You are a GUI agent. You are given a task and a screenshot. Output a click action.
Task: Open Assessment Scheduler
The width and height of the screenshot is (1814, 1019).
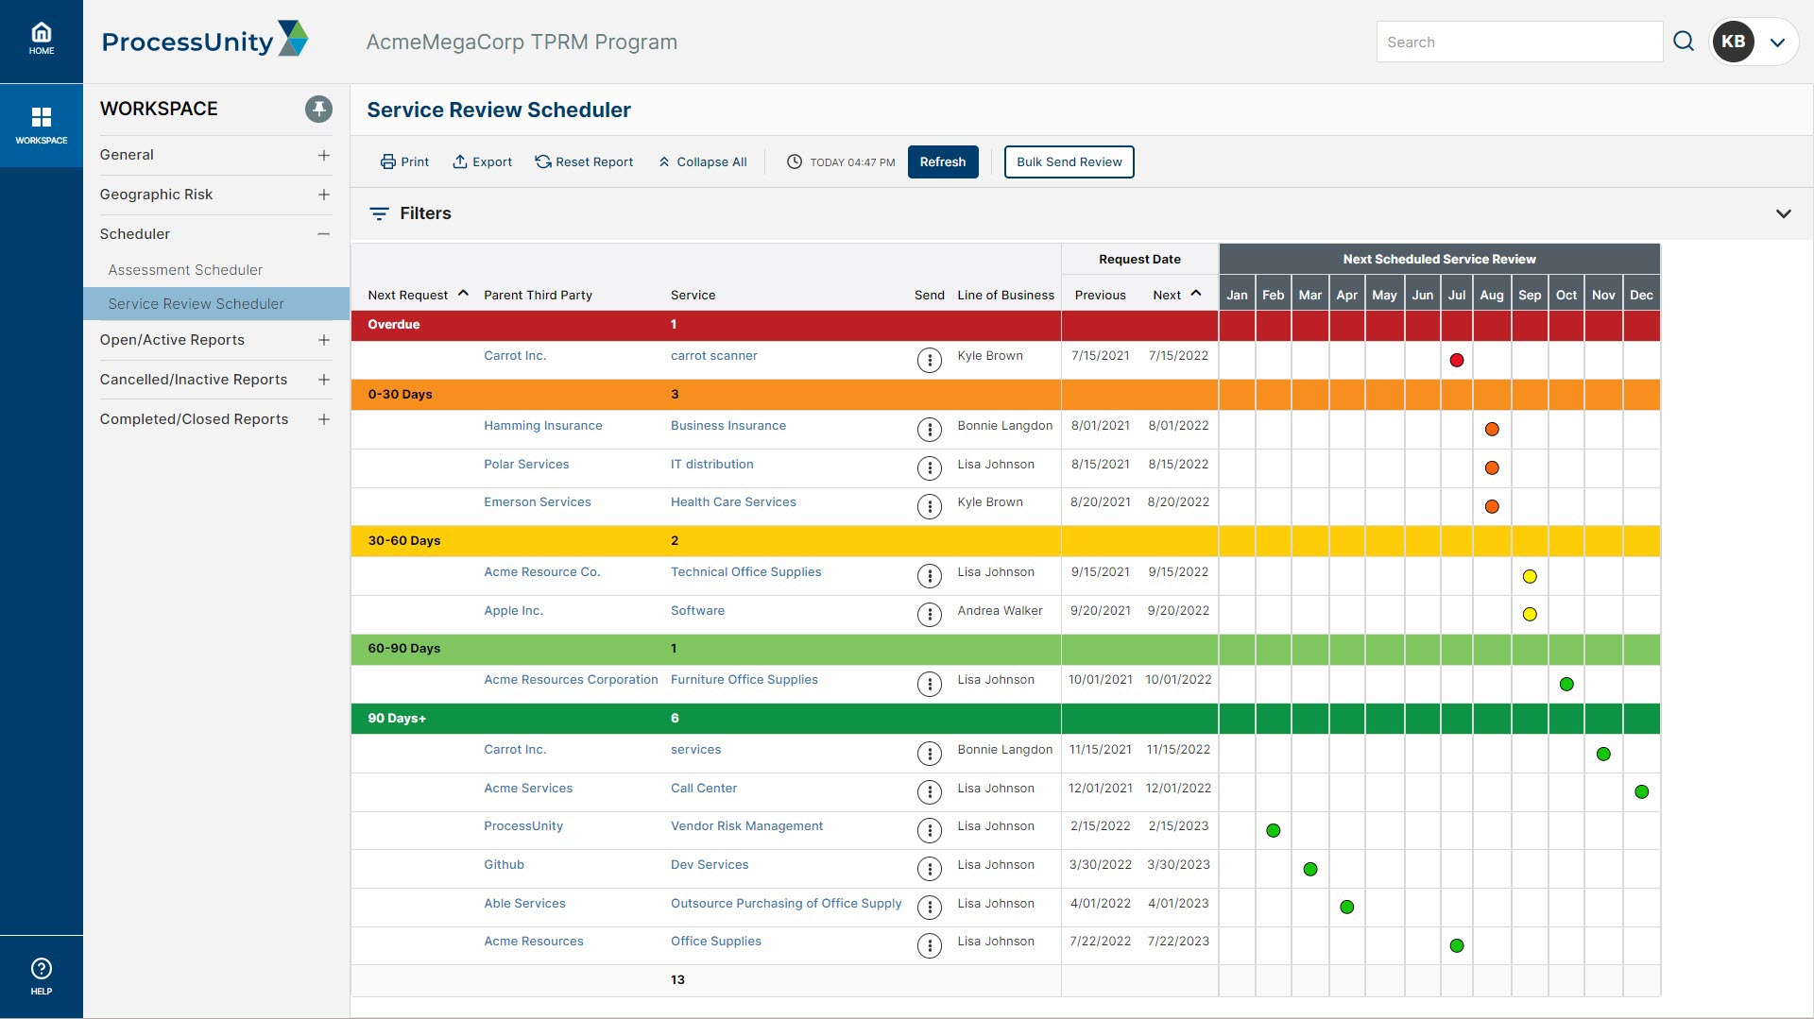coord(185,270)
